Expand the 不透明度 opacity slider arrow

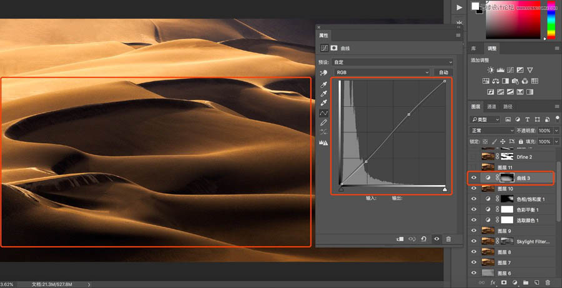(556, 131)
